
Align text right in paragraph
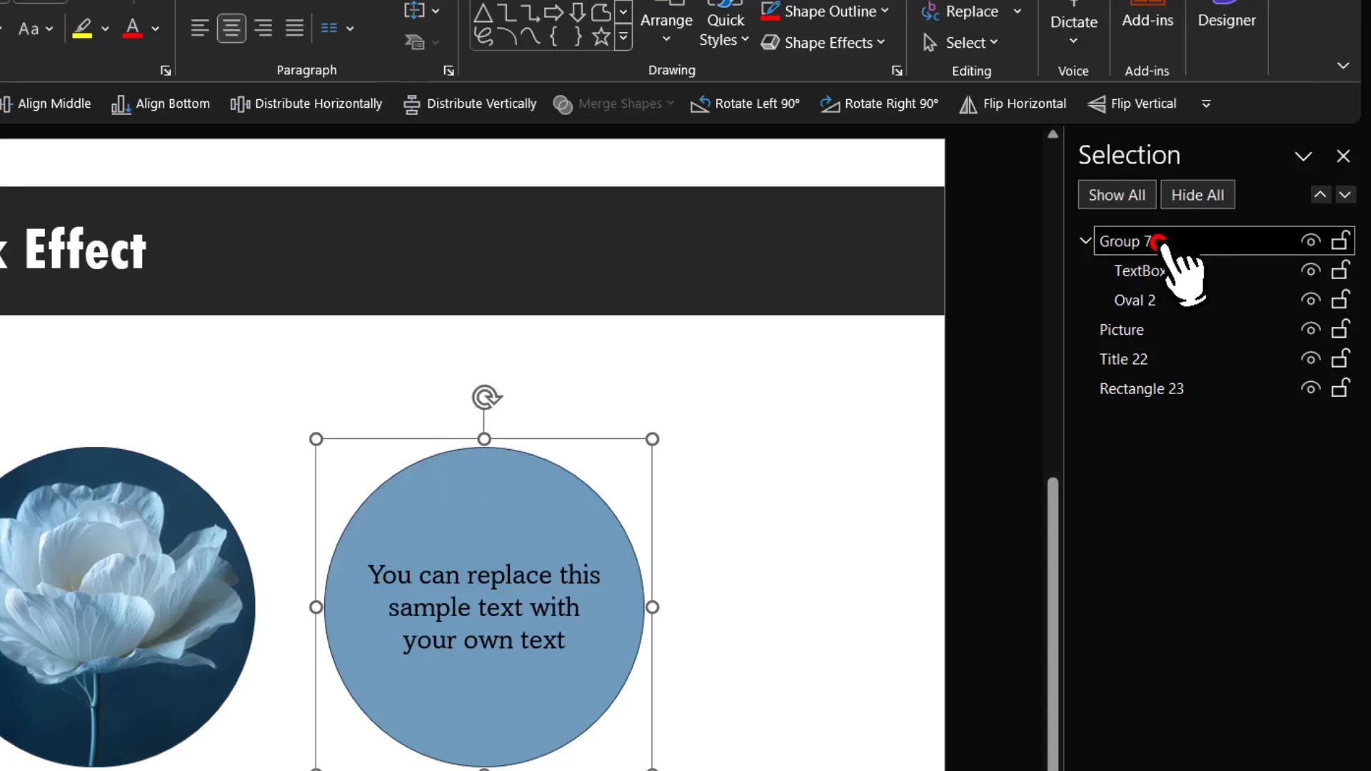(x=263, y=29)
